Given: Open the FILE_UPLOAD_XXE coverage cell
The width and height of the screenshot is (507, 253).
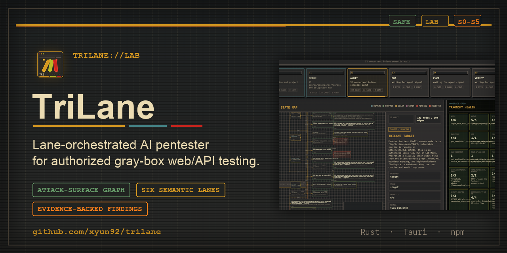Looking at the screenshot, I should (x=478, y=157).
